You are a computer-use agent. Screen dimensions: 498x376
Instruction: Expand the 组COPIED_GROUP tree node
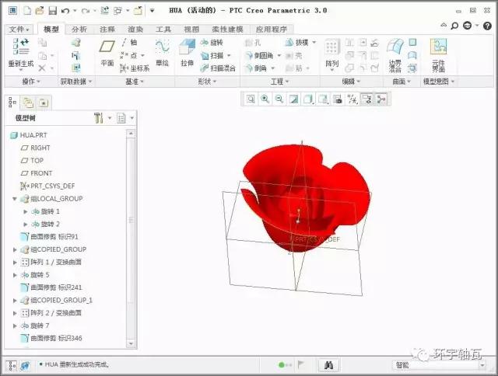(x=15, y=249)
